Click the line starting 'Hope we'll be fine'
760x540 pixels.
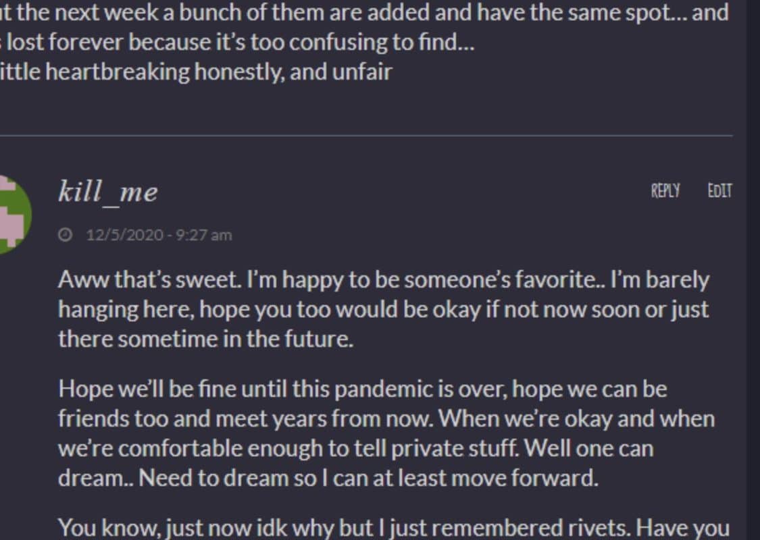[x=362, y=389]
